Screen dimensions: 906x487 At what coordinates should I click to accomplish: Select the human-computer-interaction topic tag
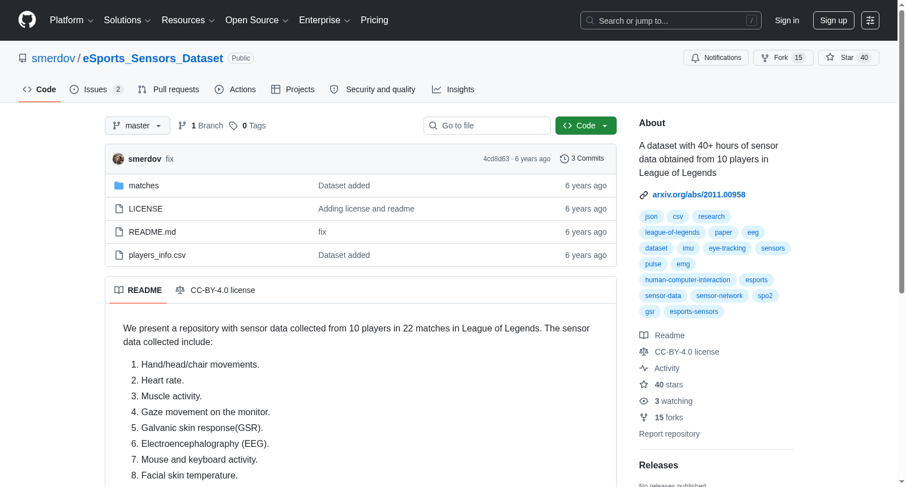click(x=687, y=280)
